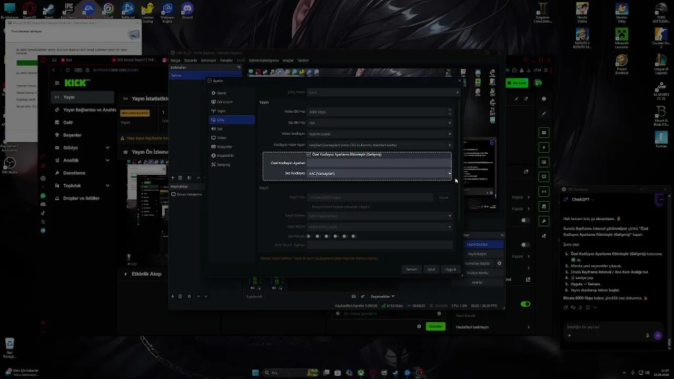Open the Düzenle menu in OBS

191,61
